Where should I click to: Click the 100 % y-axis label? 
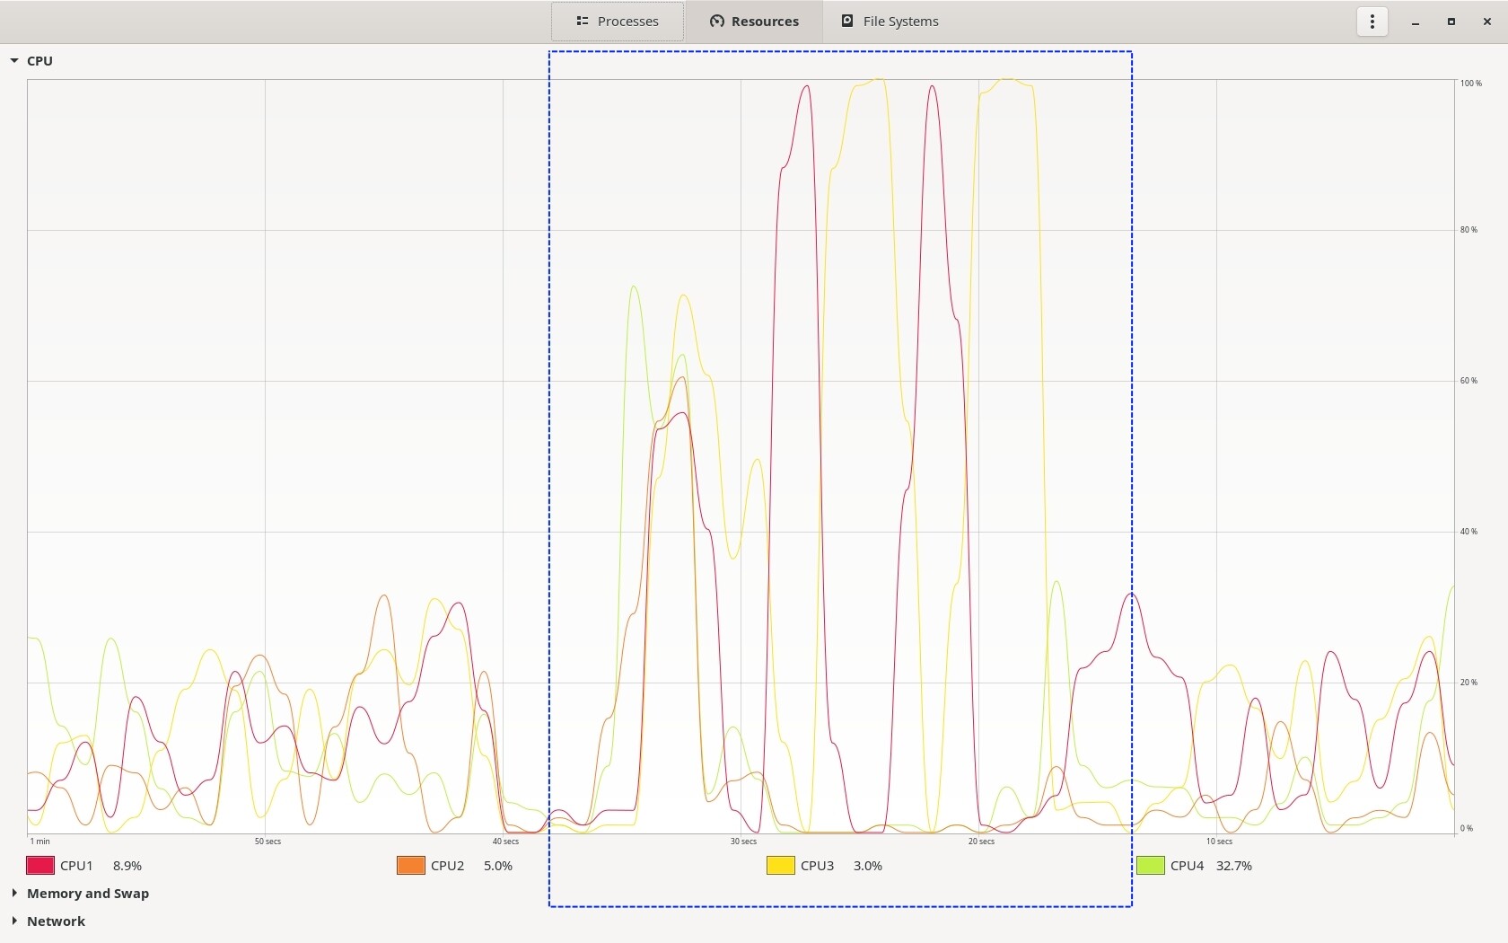coord(1471,84)
